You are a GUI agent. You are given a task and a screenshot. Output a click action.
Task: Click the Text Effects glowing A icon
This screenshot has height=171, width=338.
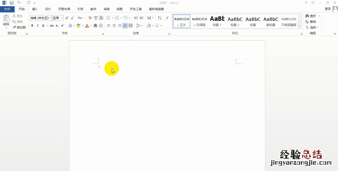[x=70, y=25]
